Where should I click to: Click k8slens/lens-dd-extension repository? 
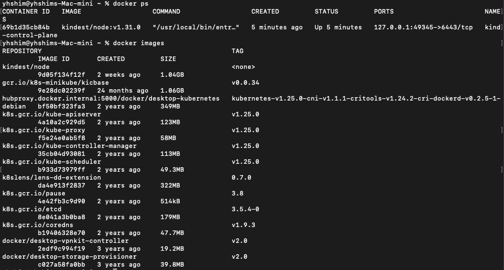52,177
